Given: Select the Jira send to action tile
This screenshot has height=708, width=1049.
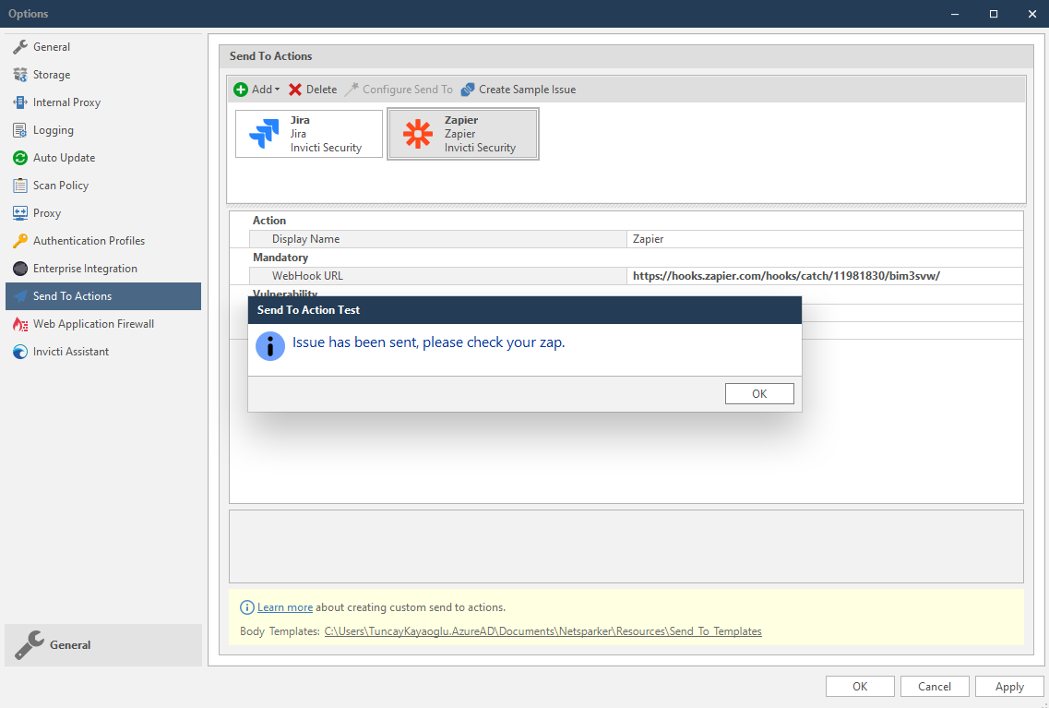Looking at the screenshot, I should pyautogui.click(x=308, y=133).
